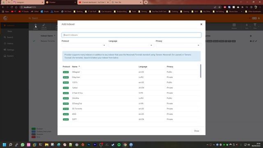Image resolution: width=263 pixels, height=148 pixels.
Task: Select the 52PT indexer
Action: (x=131, y=119)
